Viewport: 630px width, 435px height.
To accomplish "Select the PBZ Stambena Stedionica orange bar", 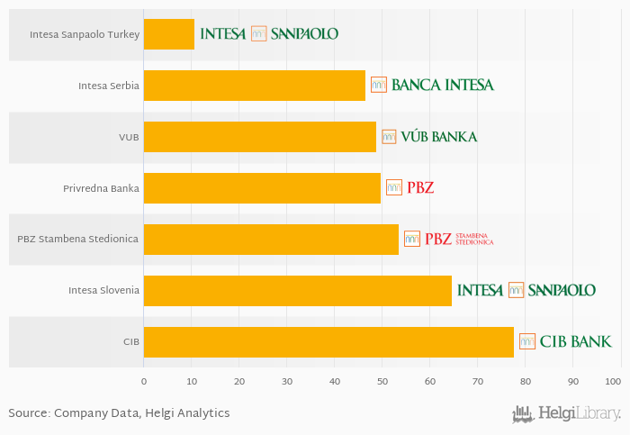I will pyautogui.click(x=271, y=240).
